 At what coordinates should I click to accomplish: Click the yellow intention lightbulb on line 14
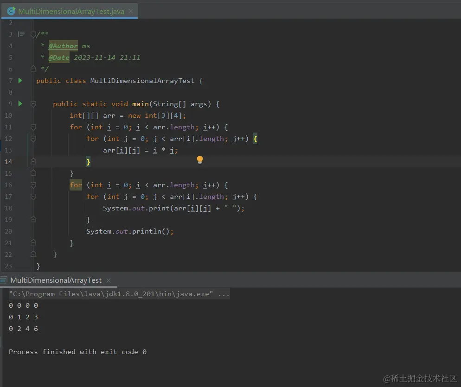(x=199, y=160)
